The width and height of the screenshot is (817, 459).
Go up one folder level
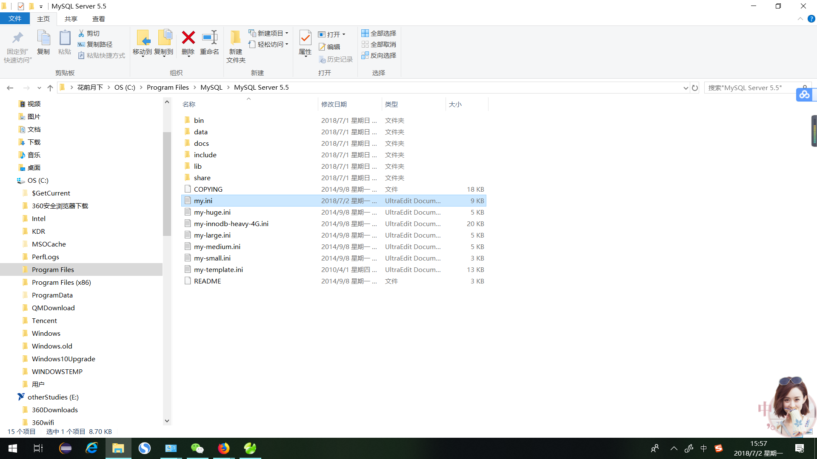pyautogui.click(x=50, y=88)
